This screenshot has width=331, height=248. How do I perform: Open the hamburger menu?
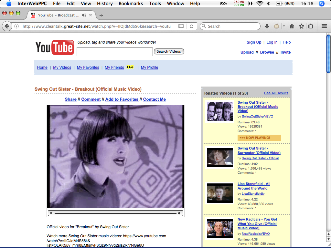[324, 26]
